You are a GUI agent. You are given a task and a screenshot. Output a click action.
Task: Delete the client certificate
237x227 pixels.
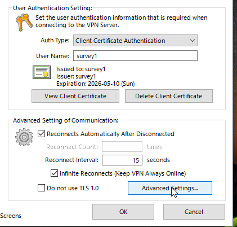coord(169,96)
